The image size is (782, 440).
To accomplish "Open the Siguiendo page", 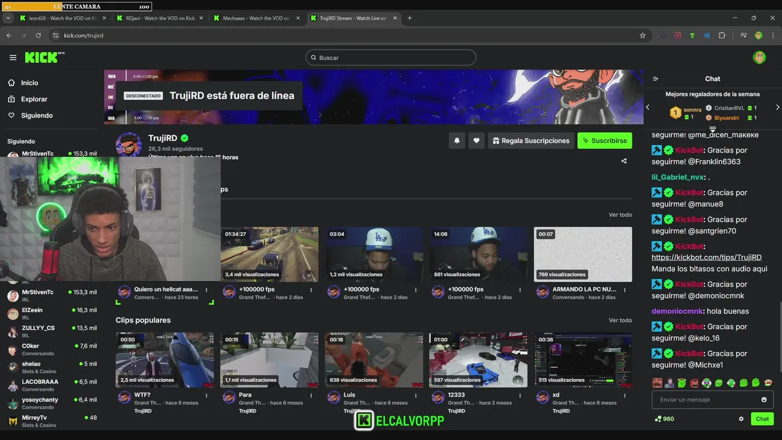I will coord(37,116).
